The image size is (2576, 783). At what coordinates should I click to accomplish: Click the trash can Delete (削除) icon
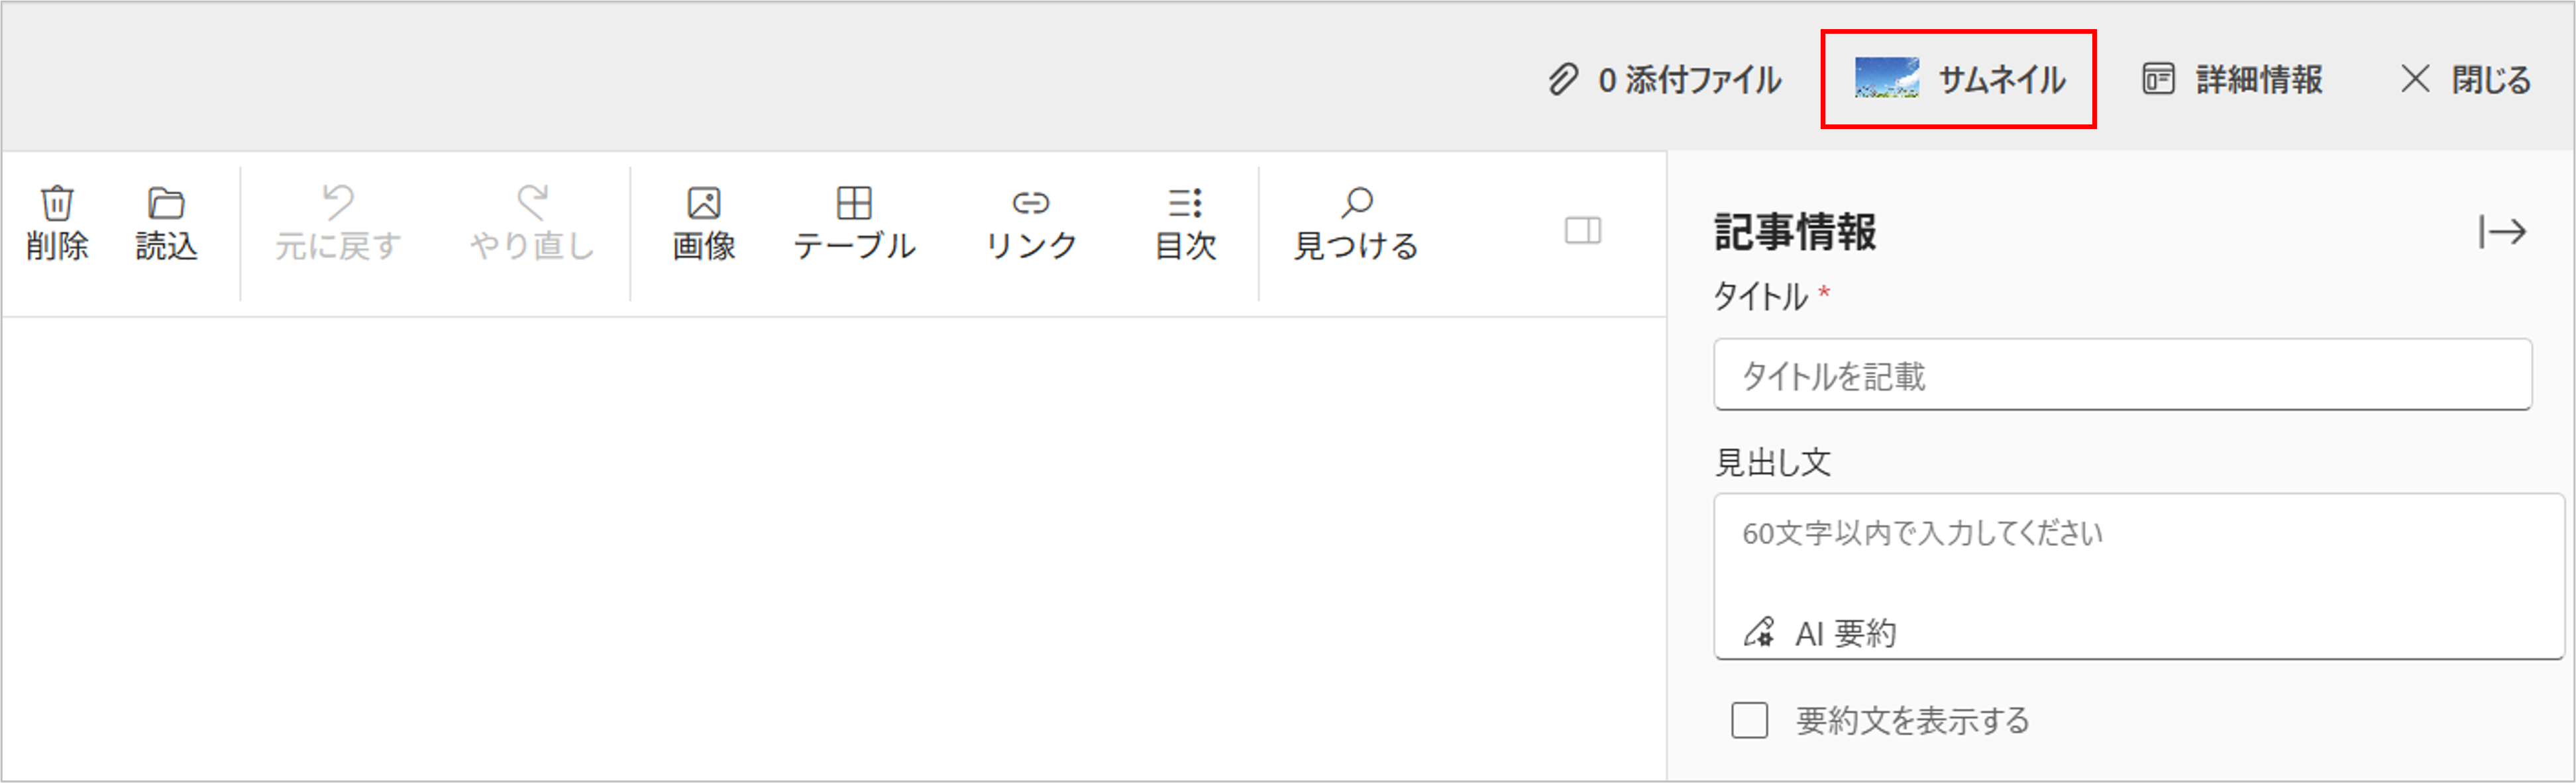57,204
